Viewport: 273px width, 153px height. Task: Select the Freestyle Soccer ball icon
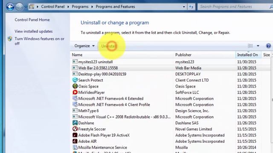tap(75, 129)
